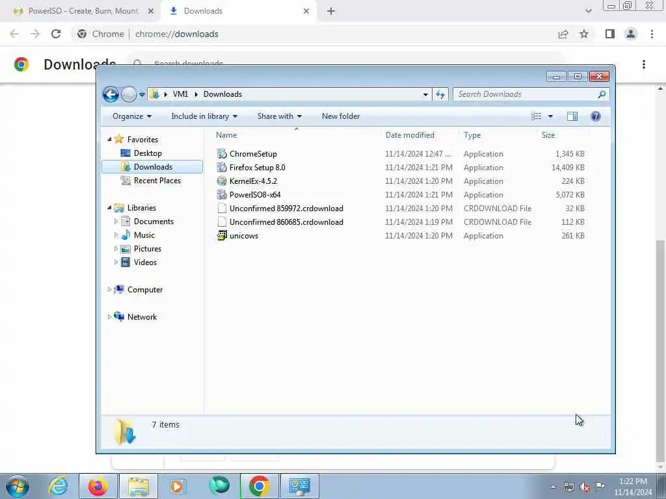The image size is (666, 499).
Task: Click the New folder button
Action: tap(341, 116)
